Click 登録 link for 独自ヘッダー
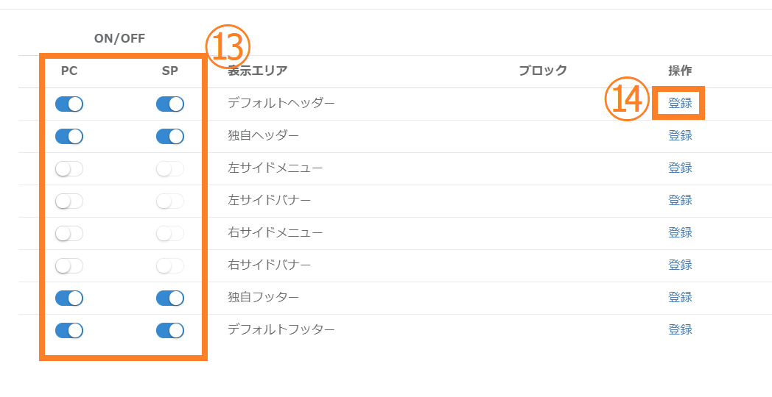Viewport: 772px width, 397px height. pyautogui.click(x=680, y=136)
